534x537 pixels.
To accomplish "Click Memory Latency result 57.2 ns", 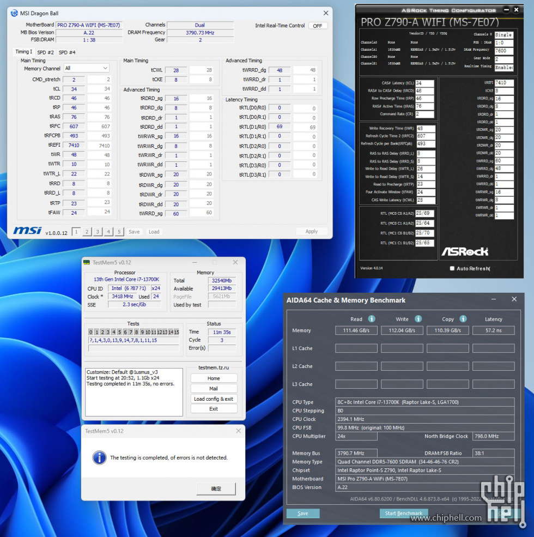I will (494, 330).
